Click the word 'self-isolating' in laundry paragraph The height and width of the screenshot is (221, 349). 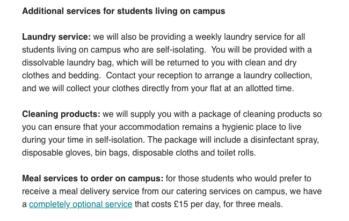(x=181, y=50)
